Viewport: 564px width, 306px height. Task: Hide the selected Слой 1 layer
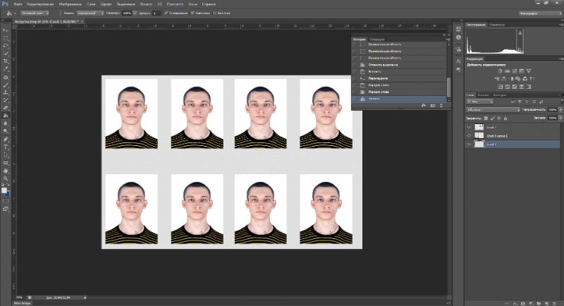tap(469, 145)
